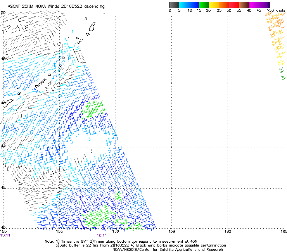Click the green 15-20 knots color segment
This screenshot has width=287, height=252.
[x=204, y=5]
